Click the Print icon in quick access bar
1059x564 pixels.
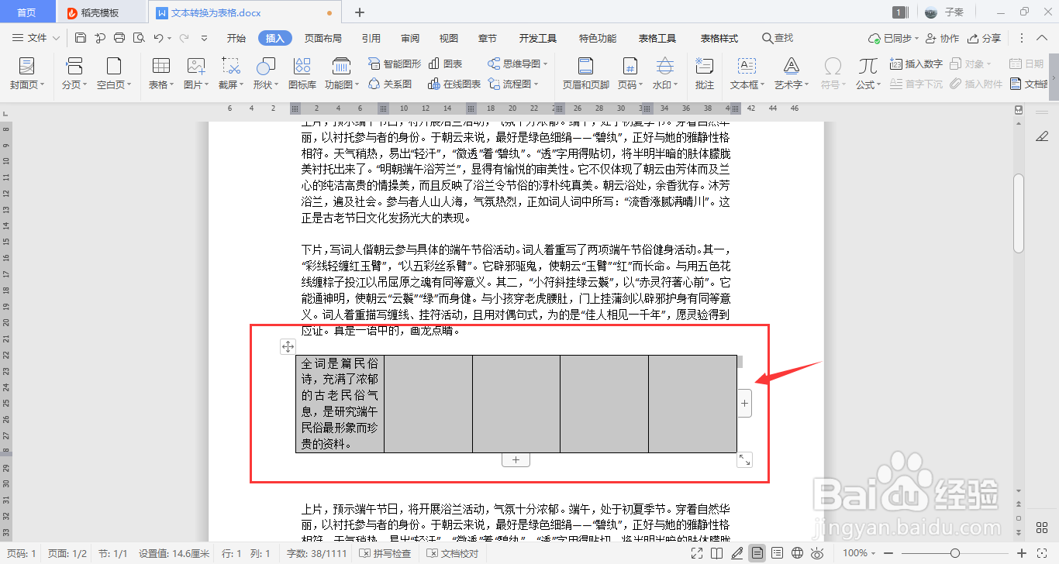119,38
